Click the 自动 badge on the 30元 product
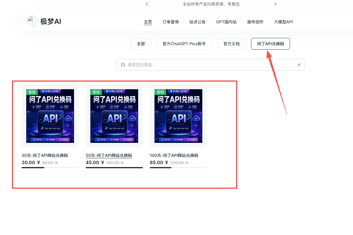Image resolution: width=353 pixels, height=235 pixels. (x=32, y=92)
